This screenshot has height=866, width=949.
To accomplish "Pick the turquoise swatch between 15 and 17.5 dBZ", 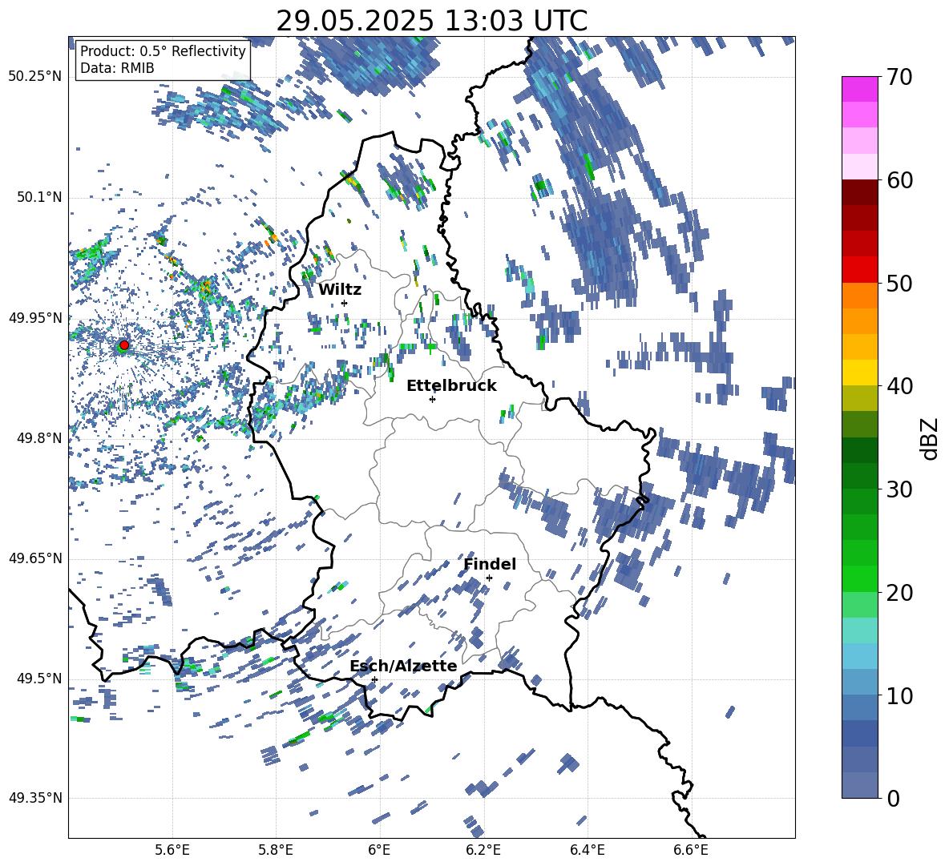I will click(x=859, y=630).
